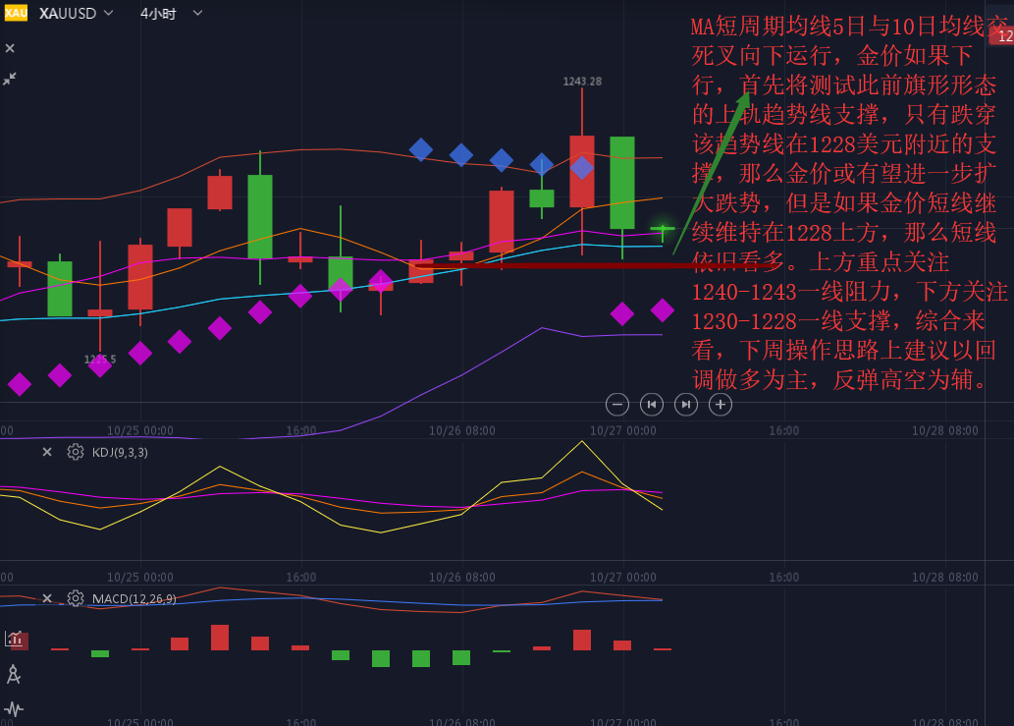Open KDJ indicator settings gear
Image resolution: width=1014 pixels, height=726 pixels.
point(75,452)
